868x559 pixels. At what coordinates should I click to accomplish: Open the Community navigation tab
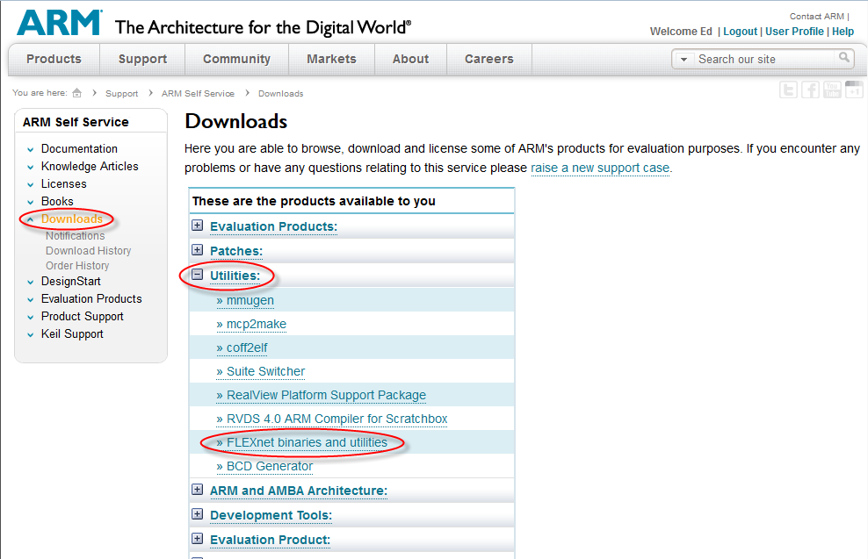(236, 59)
